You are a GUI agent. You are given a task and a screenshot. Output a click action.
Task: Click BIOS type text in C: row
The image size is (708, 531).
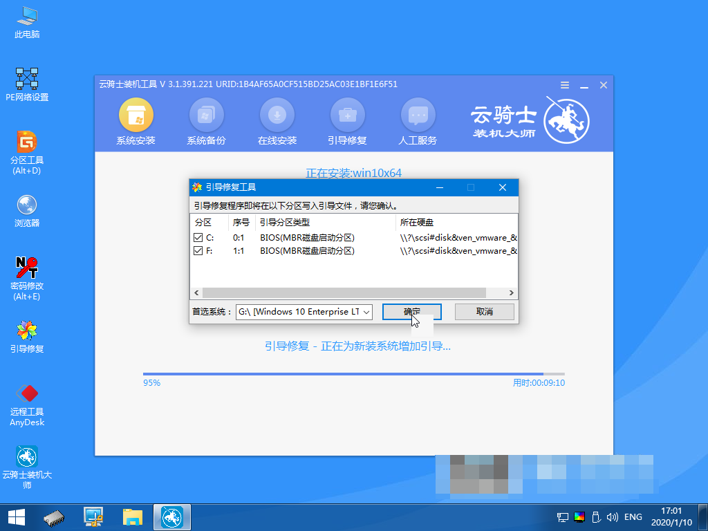[x=307, y=238]
